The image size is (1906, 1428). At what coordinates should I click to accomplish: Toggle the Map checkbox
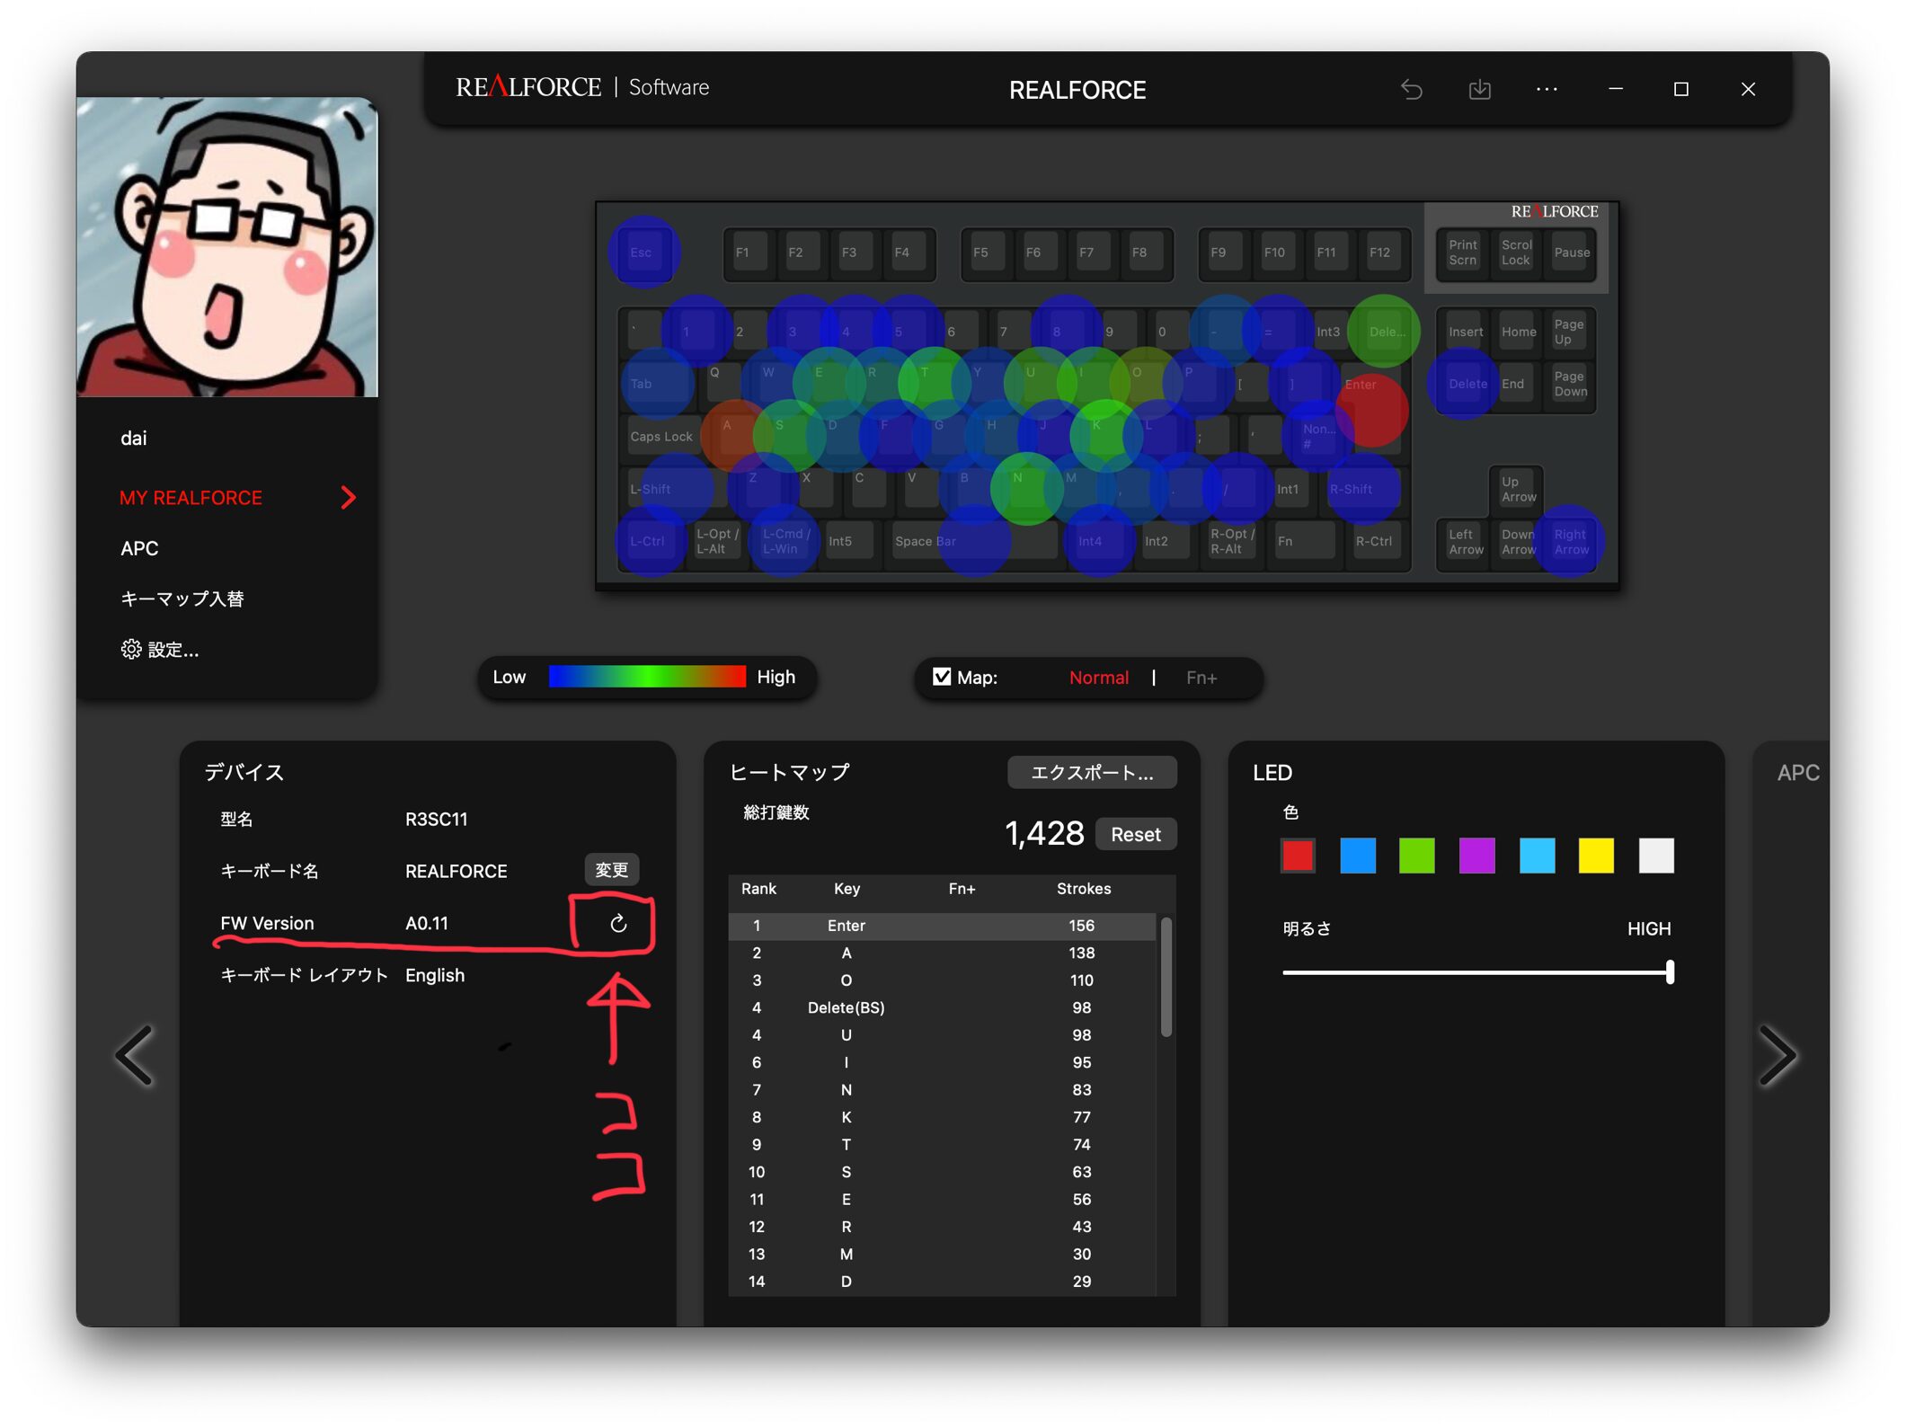[942, 677]
